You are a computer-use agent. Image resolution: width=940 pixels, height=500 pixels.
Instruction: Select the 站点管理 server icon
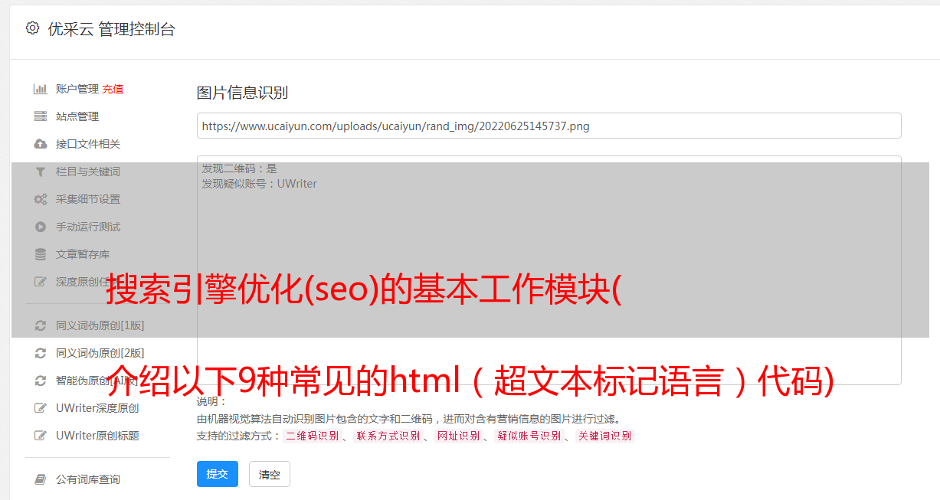(41, 116)
